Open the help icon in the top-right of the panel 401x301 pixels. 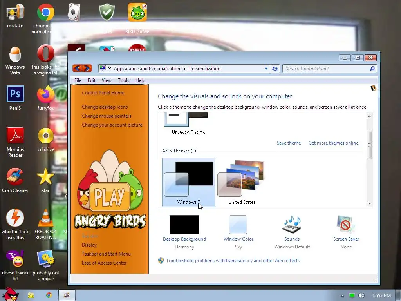(373, 88)
